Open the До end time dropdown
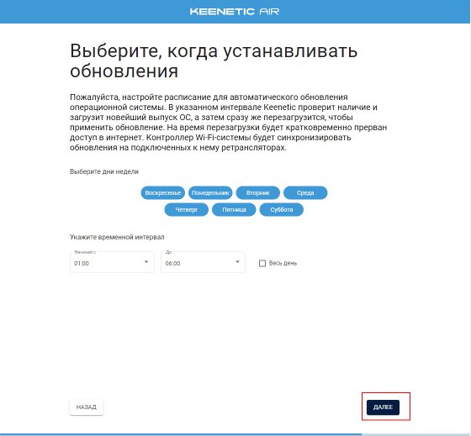This screenshot has height=436, width=471. [203, 262]
